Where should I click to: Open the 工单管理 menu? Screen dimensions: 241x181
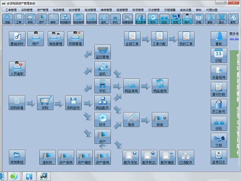pos(11,10)
